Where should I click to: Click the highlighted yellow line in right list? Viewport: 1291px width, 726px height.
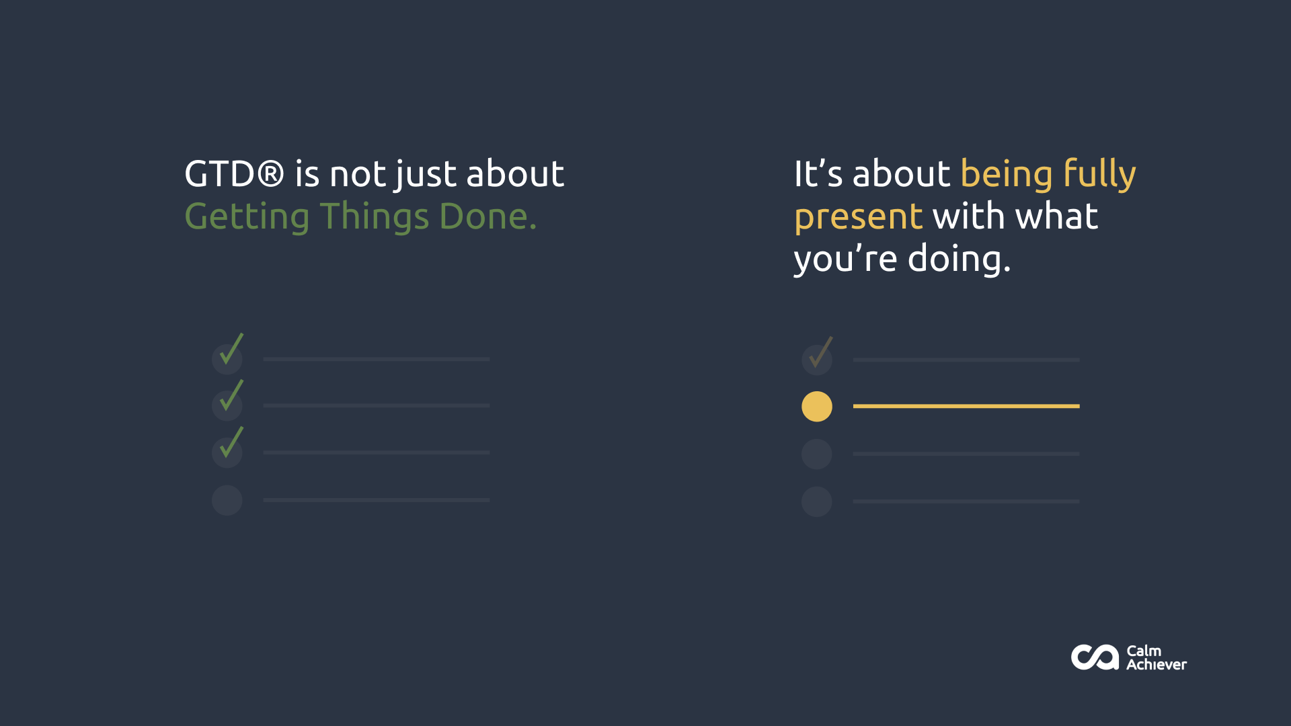pyautogui.click(x=966, y=406)
